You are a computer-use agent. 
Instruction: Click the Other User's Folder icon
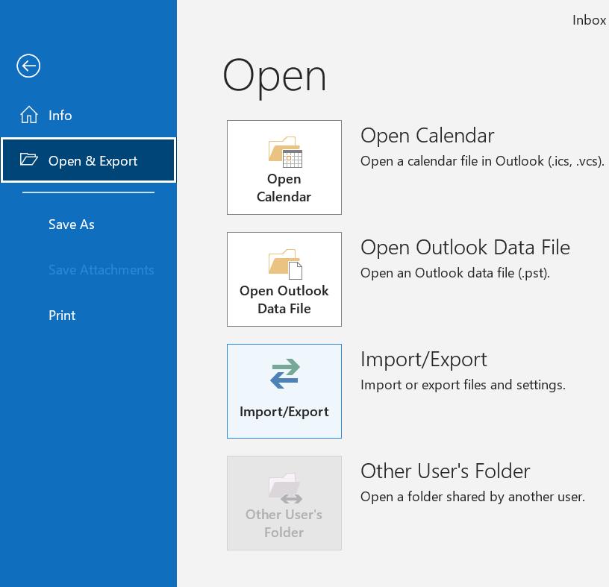click(285, 488)
